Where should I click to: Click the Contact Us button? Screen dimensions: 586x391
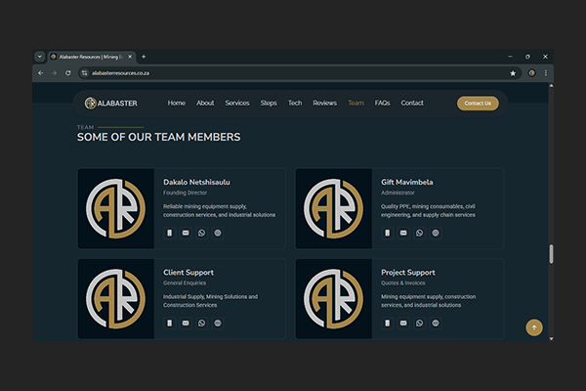coord(478,104)
